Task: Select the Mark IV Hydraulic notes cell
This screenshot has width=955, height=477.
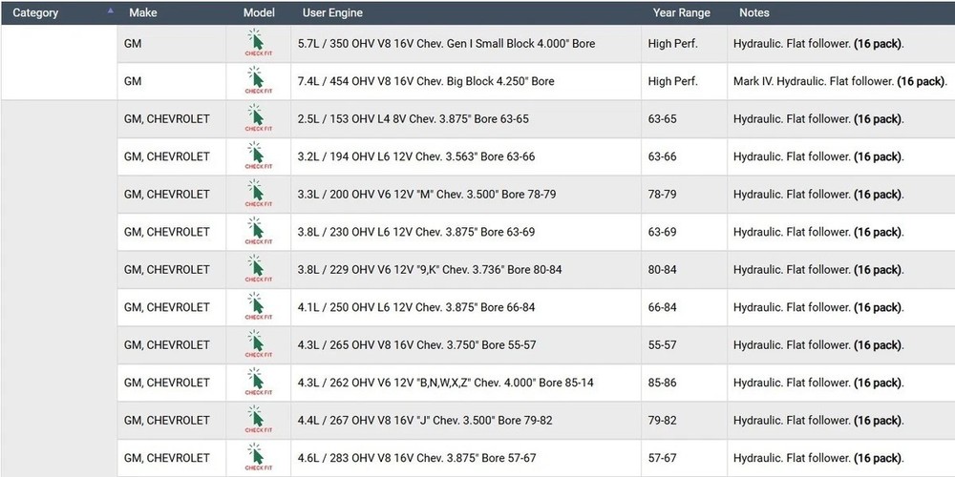Action: click(838, 82)
